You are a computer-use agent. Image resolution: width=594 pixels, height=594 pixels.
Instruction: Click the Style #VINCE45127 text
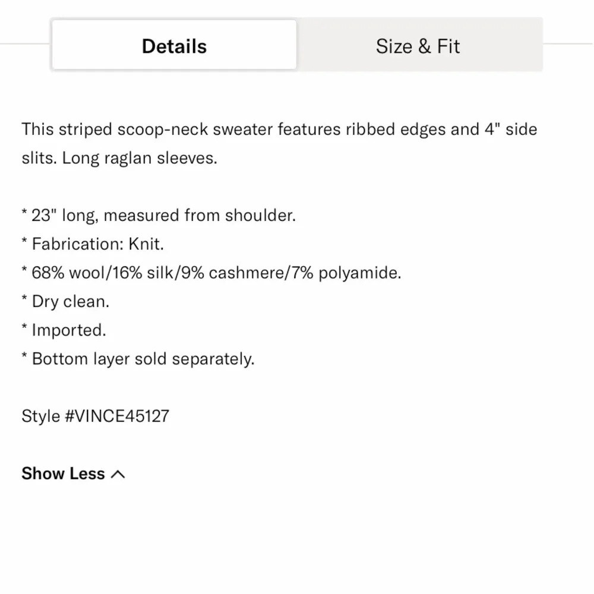[x=95, y=416]
